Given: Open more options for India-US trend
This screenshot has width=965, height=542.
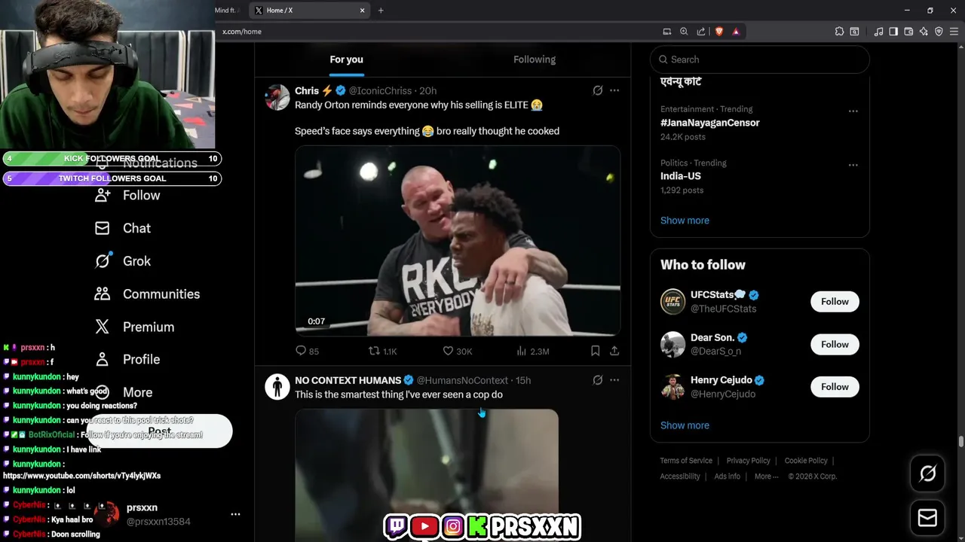Looking at the screenshot, I should point(853,165).
